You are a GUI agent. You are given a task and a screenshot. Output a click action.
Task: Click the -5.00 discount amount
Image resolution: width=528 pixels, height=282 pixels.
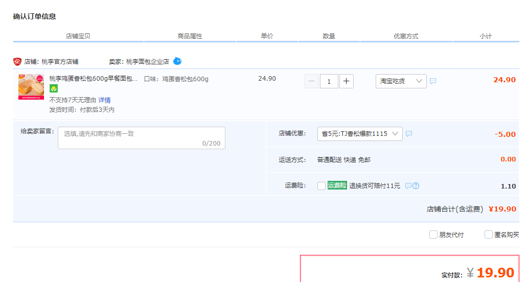click(505, 134)
